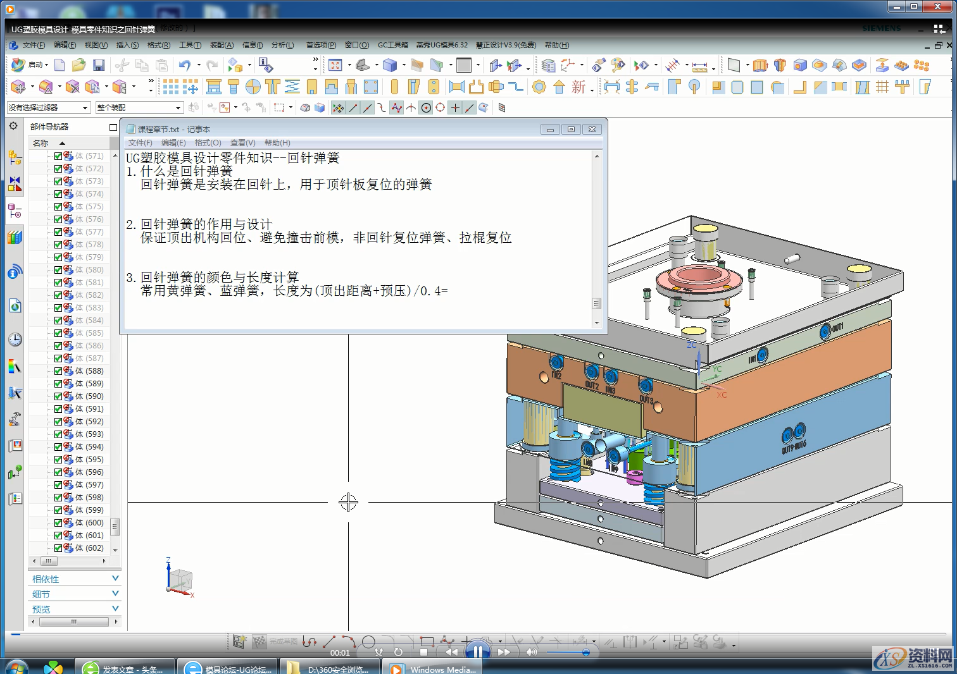Open the Assembly Navigator sidebar icon
This screenshot has width=957, height=674.
15,157
